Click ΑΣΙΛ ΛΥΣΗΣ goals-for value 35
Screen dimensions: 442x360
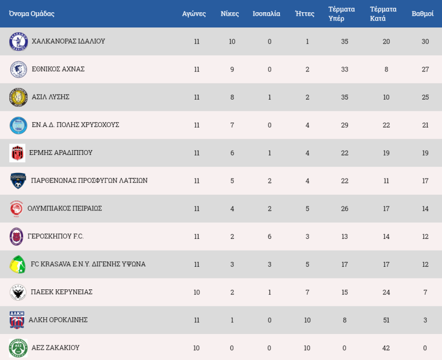click(x=344, y=97)
